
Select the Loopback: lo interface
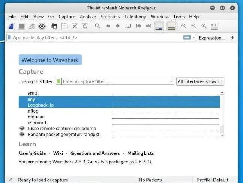pyautogui.click(x=119, y=105)
